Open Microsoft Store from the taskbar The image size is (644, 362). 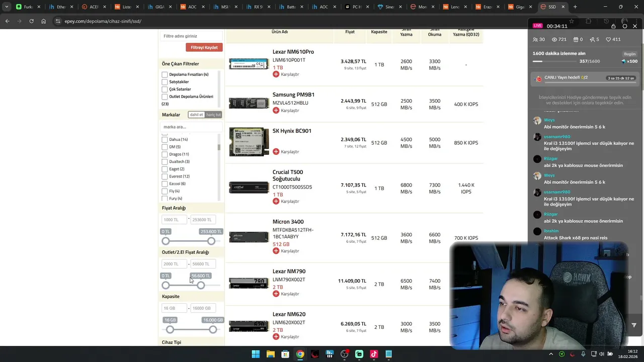coord(285,354)
